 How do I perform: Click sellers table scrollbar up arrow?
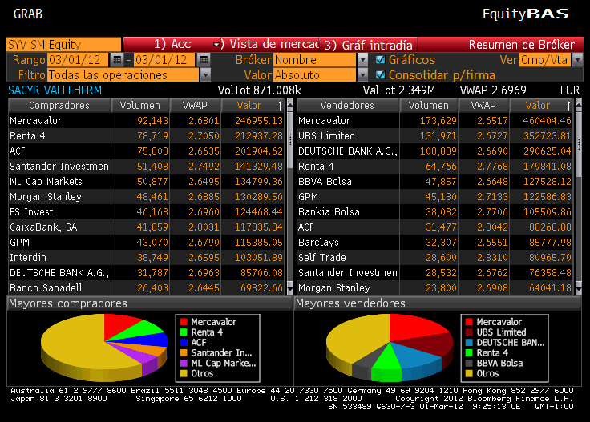tap(579, 104)
